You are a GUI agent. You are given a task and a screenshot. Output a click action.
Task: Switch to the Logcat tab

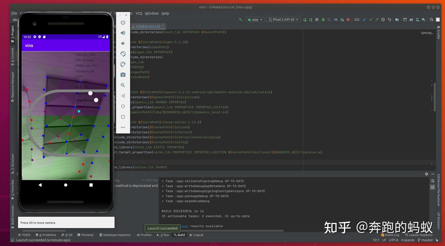[x=198, y=235]
